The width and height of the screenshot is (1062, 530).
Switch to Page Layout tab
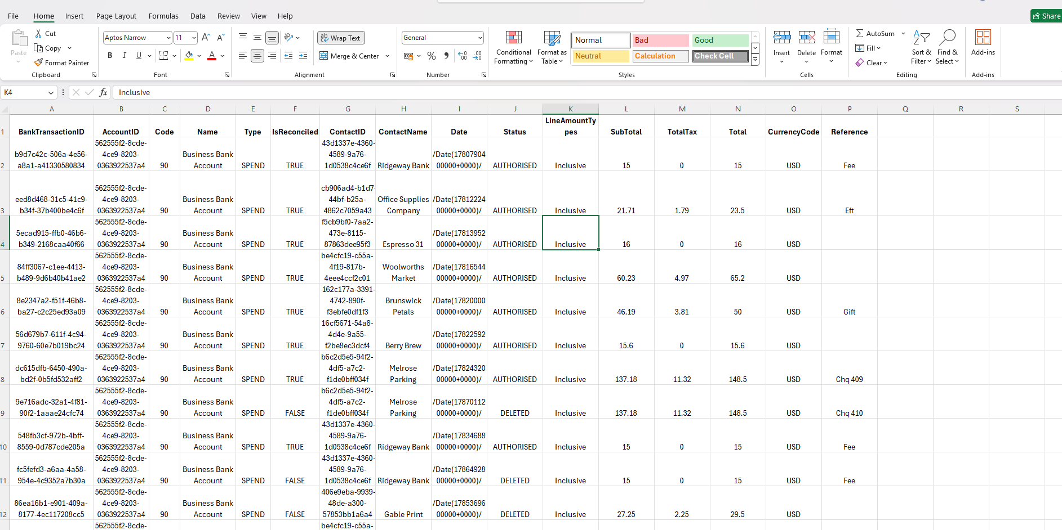[x=116, y=16]
